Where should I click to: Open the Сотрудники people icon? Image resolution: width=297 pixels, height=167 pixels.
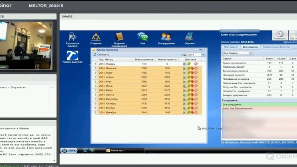point(166,39)
